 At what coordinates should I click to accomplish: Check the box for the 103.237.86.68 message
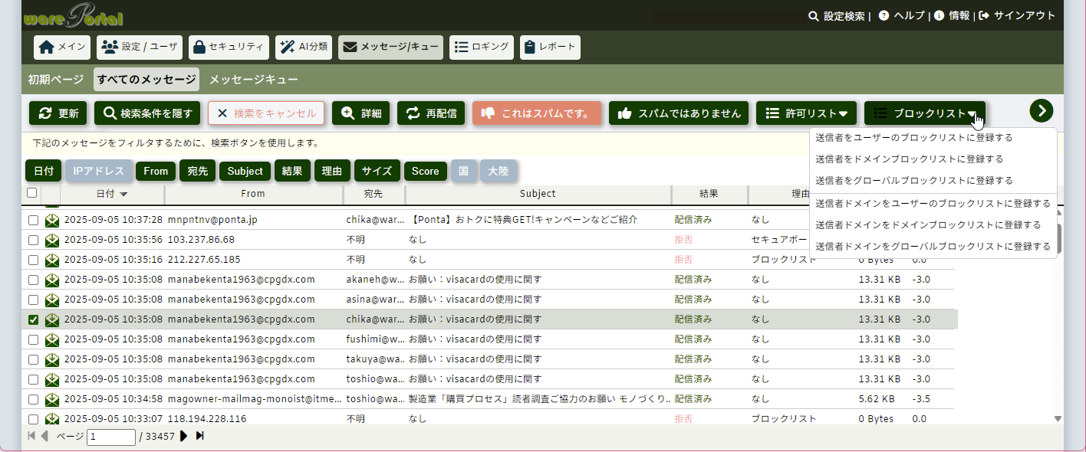tap(33, 240)
